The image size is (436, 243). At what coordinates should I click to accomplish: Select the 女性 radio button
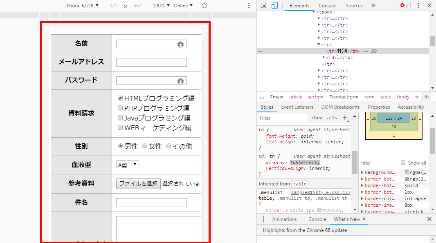point(144,146)
